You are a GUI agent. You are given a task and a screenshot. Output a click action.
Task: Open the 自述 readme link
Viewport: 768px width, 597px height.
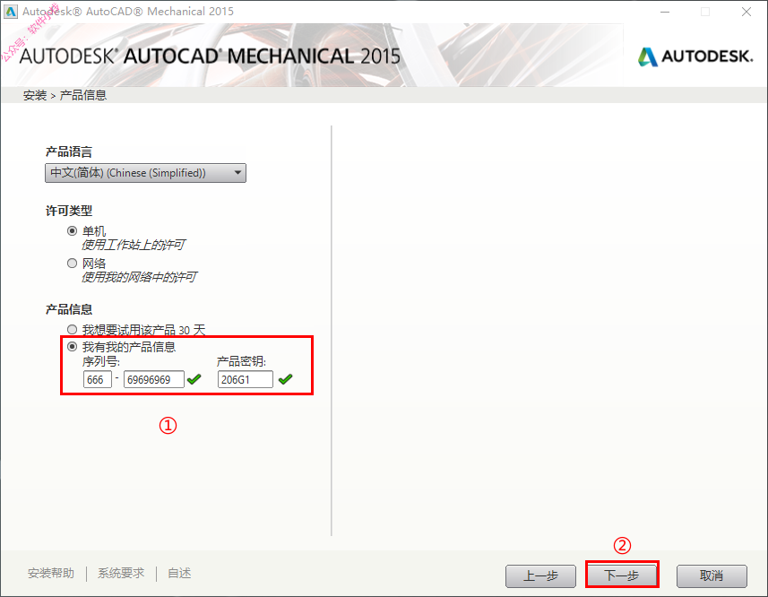(179, 573)
